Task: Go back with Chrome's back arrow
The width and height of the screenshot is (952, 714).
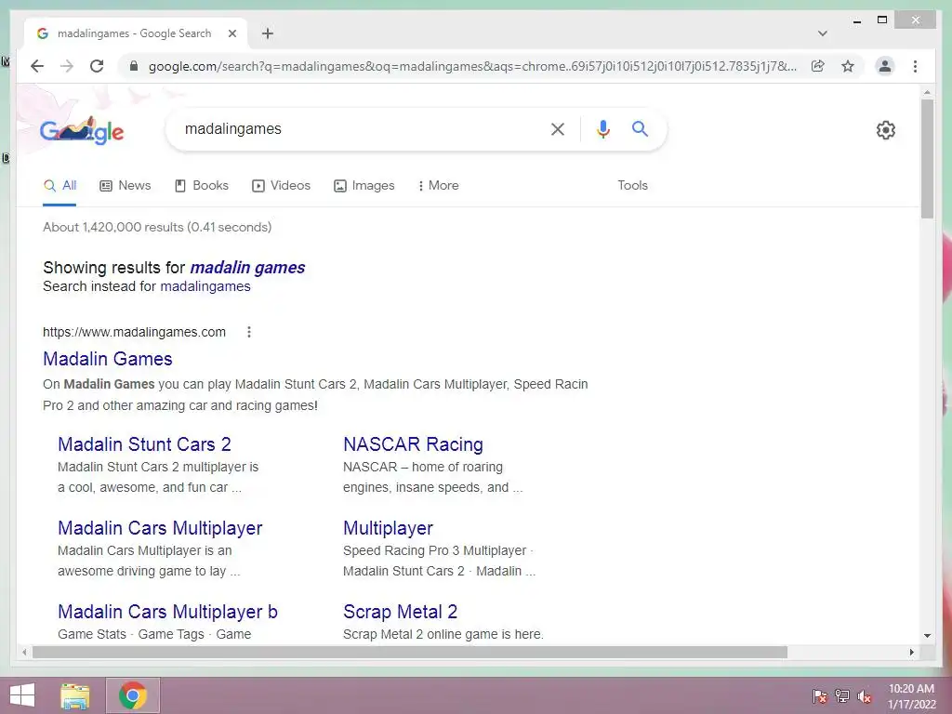Action: coord(37,66)
